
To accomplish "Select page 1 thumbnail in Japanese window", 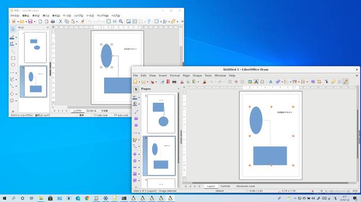I will 35,47.
